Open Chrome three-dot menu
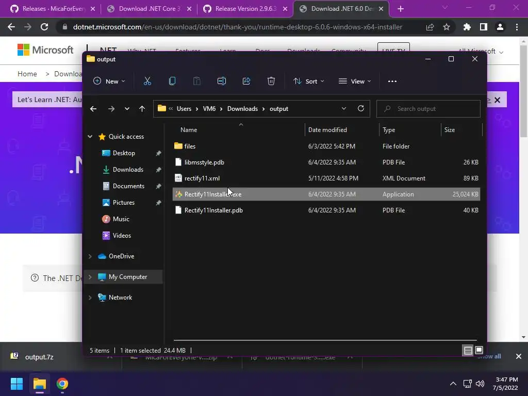528x396 pixels. (x=517, y=27)
